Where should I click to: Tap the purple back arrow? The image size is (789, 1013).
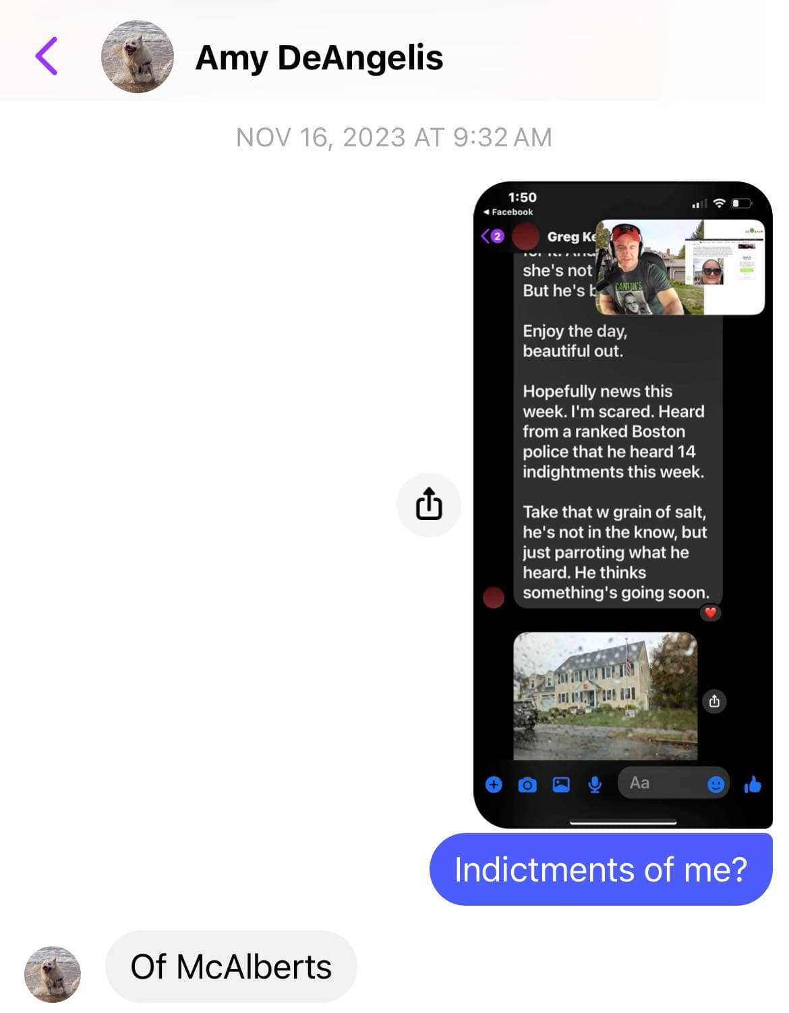(x=46, y=57)
